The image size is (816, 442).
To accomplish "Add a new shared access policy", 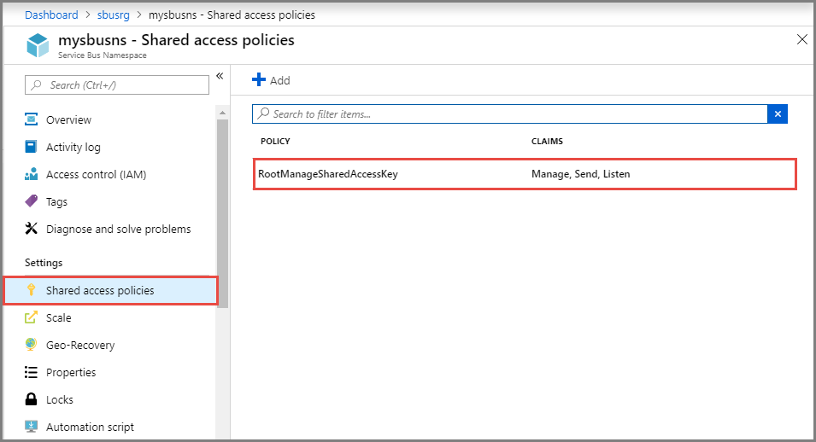I will (271, 80).
